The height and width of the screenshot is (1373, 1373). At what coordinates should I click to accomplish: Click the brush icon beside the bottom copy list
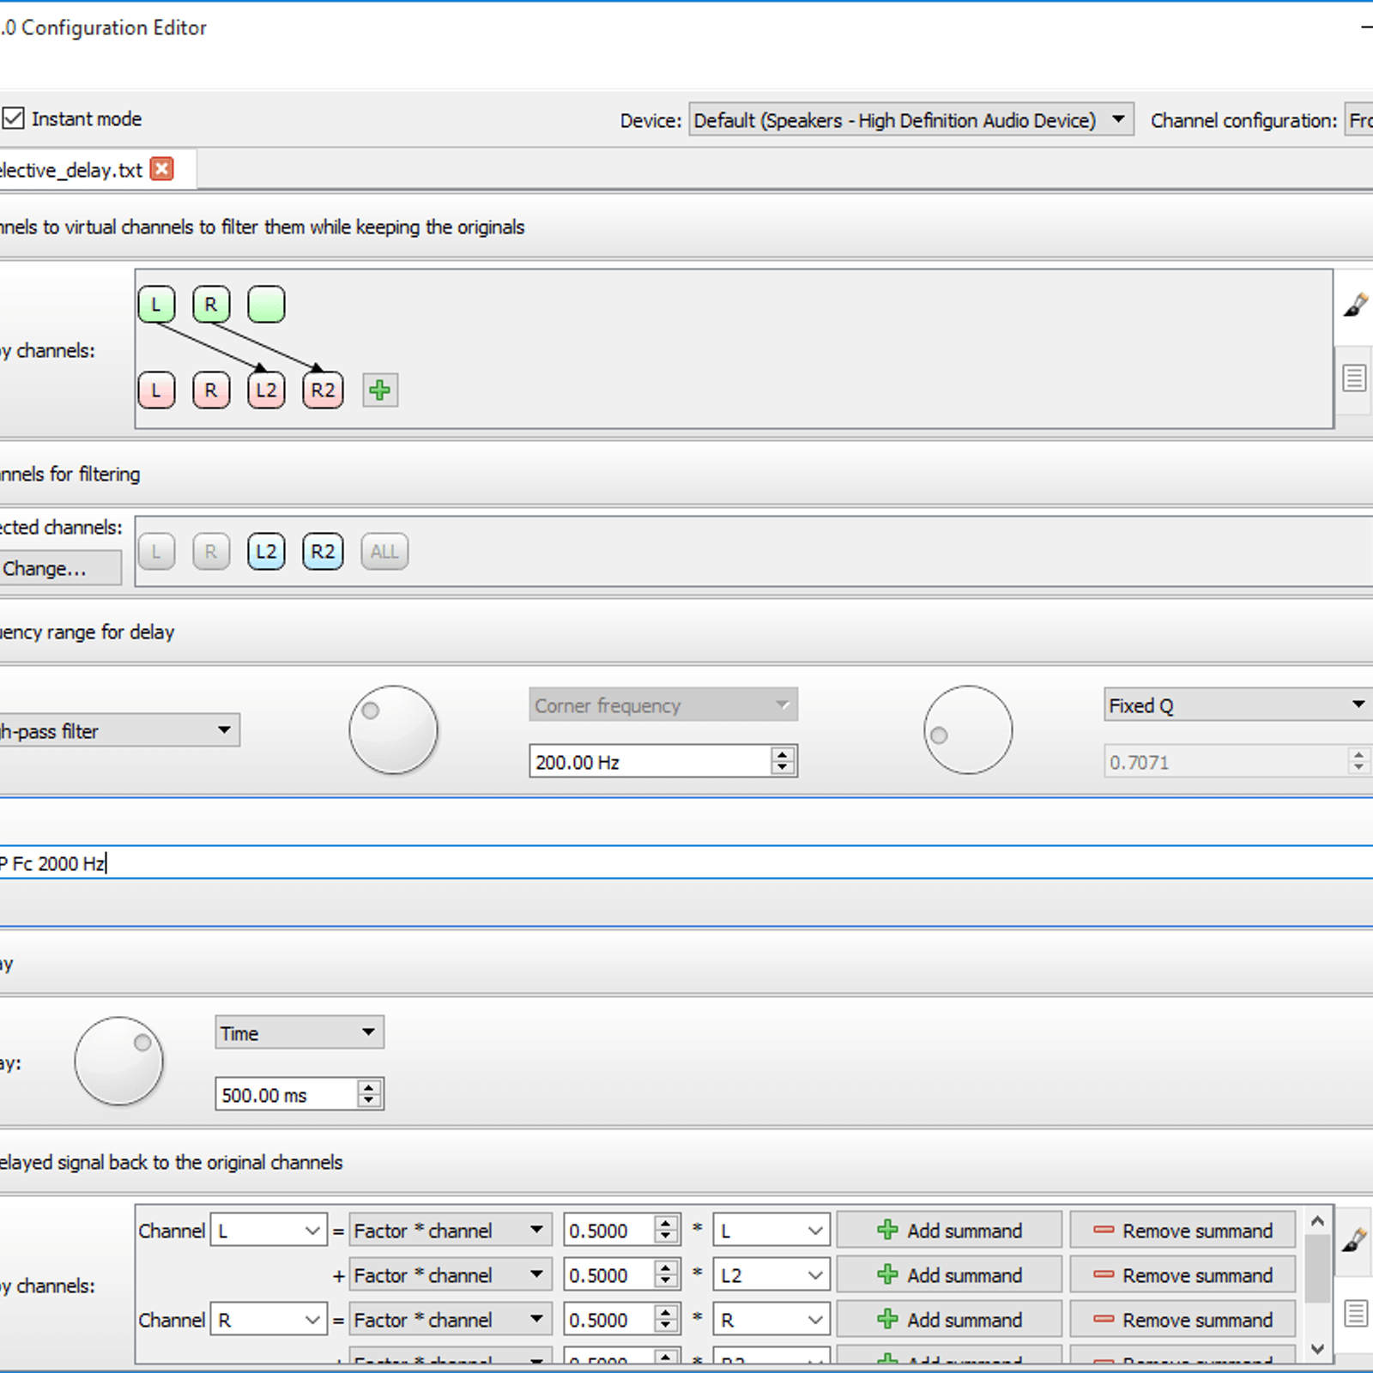click(1354, 1240)
